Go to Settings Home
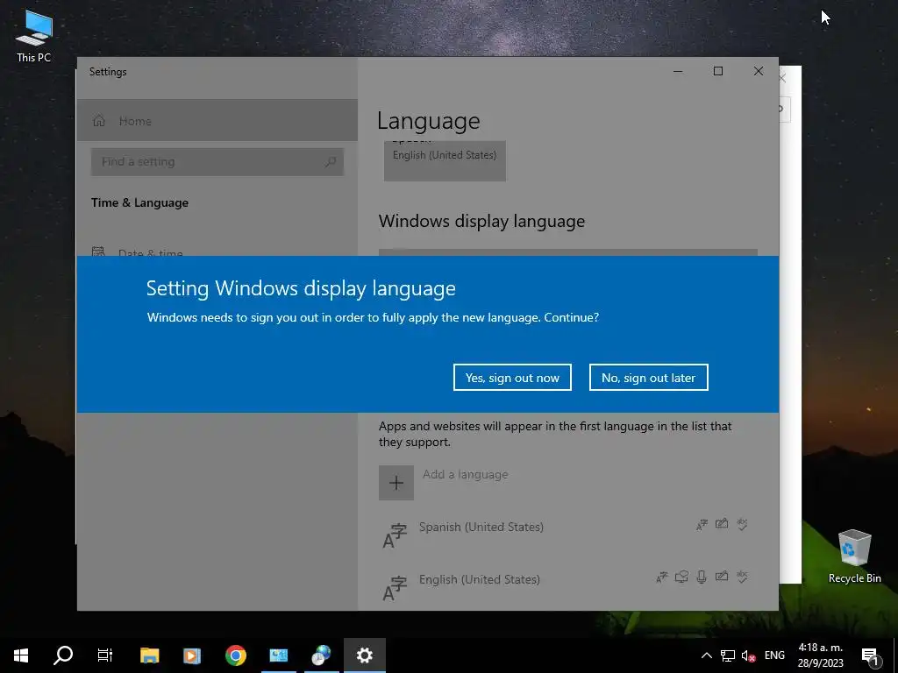Screen dimensions: 898x673 (217, 121)
